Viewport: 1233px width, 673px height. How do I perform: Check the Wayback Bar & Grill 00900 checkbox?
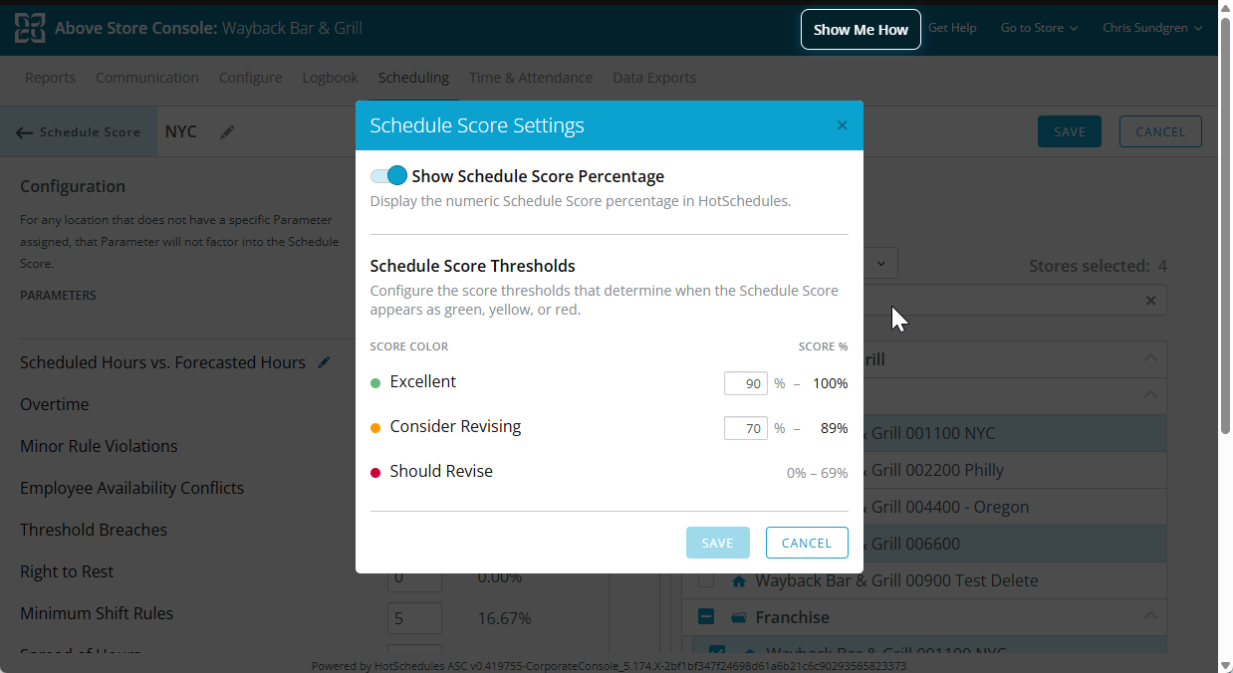[706, 580]
